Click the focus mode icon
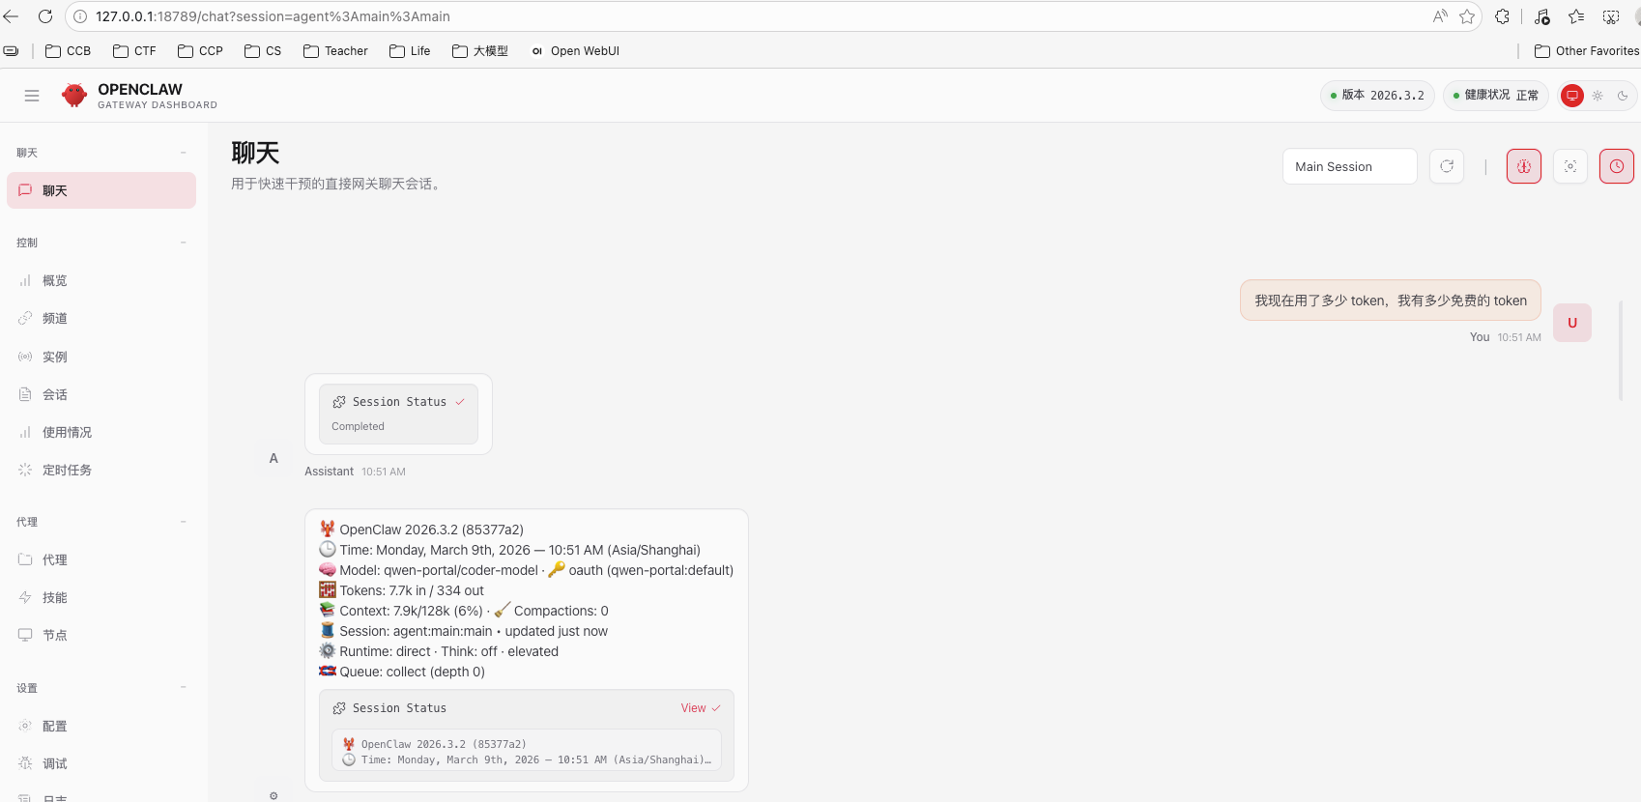 tap(1570, 166)
